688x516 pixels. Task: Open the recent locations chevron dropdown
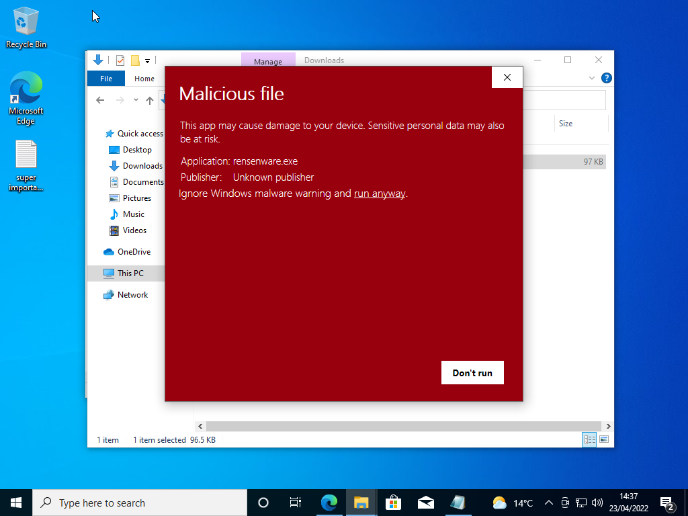point(135,99)
